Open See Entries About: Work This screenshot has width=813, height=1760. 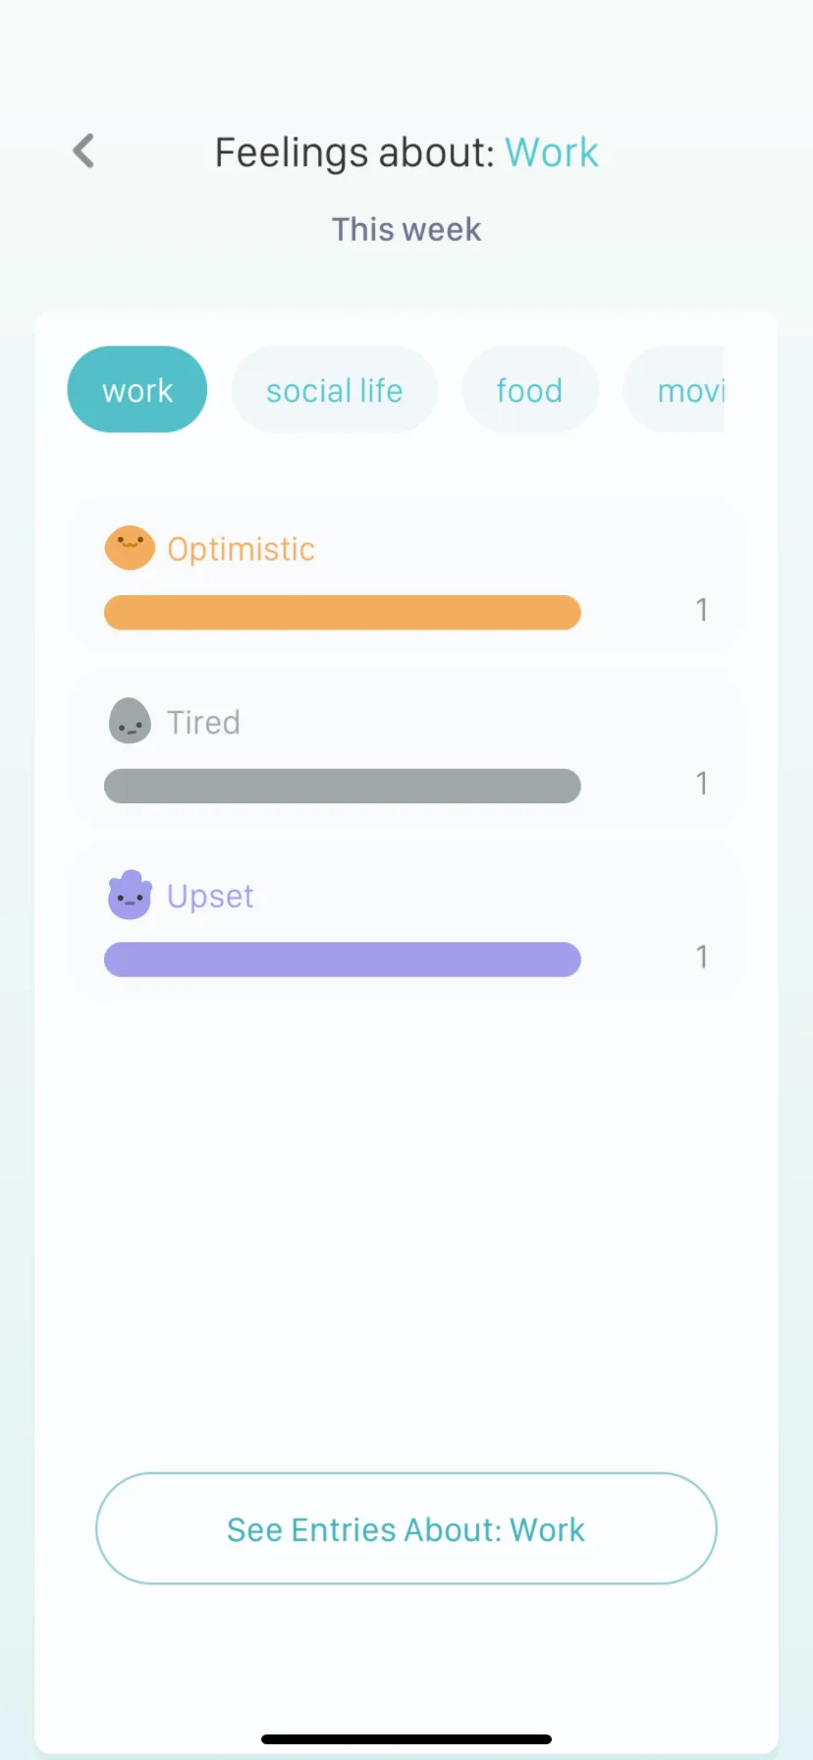(406, 1528)
